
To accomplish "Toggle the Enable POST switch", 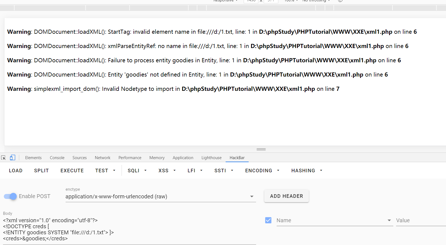I will tap(10, 196).
